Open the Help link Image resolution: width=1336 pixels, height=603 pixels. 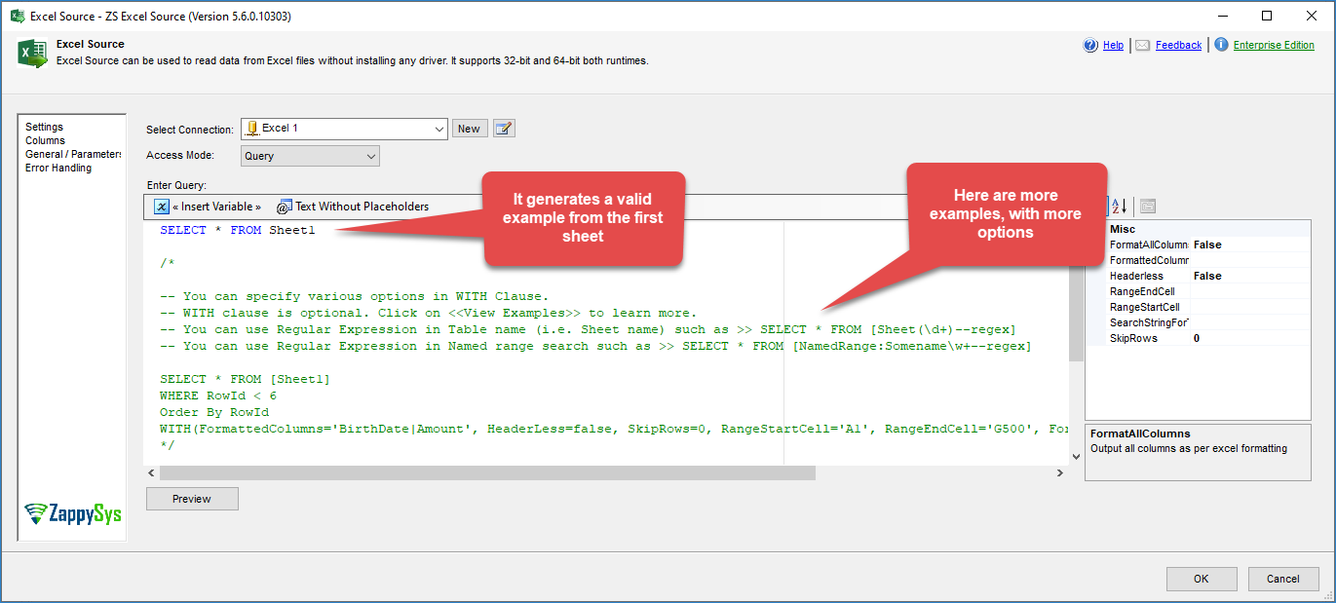coord(1113,46)
